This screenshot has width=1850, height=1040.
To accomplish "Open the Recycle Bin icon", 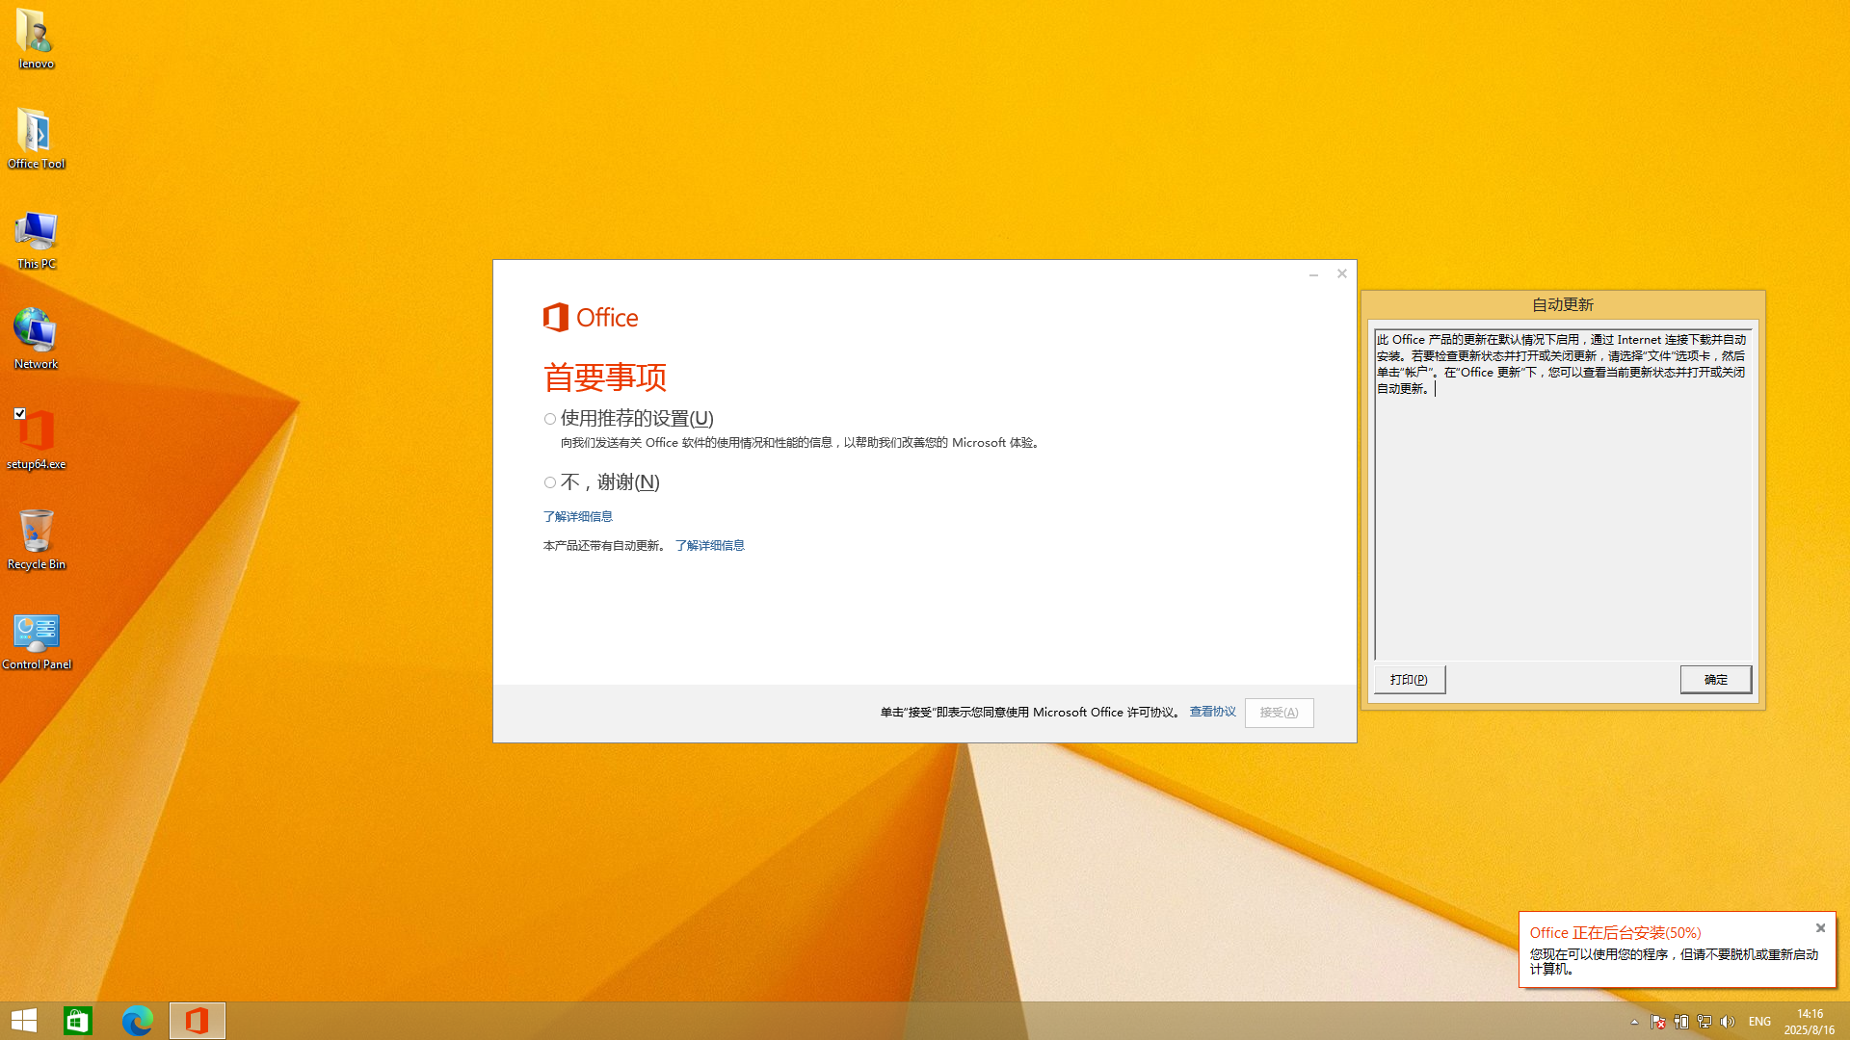I will pyautogui.click(x=36, y=538).
